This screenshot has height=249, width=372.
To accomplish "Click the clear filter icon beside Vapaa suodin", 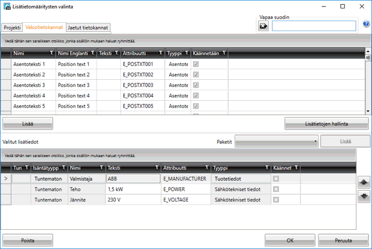I will pyautogui.click(x=263, y=26).
